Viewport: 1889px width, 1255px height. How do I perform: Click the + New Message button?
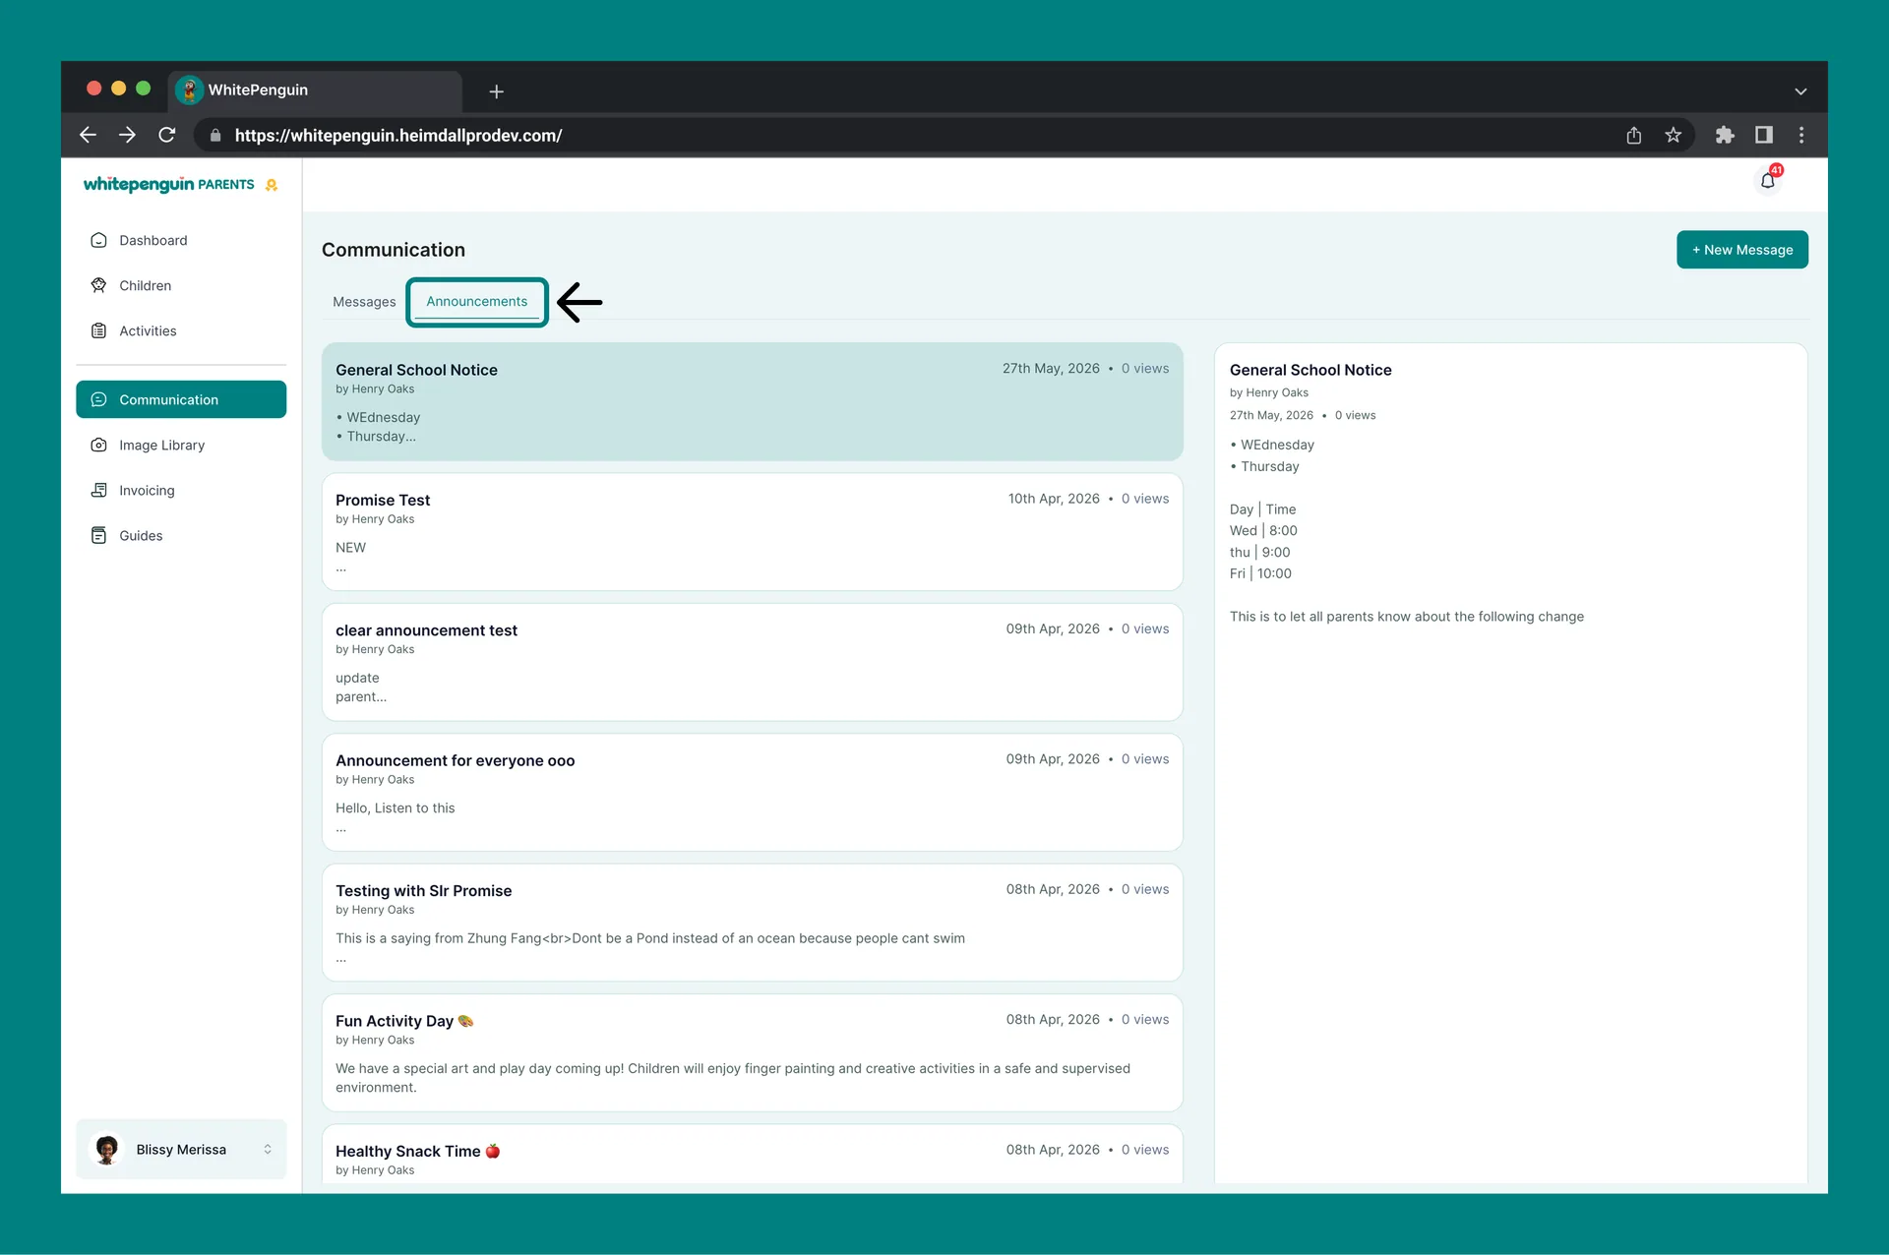1741,250
